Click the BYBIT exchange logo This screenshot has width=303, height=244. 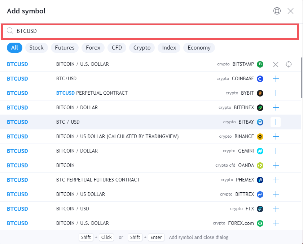(x=260, y=93)
